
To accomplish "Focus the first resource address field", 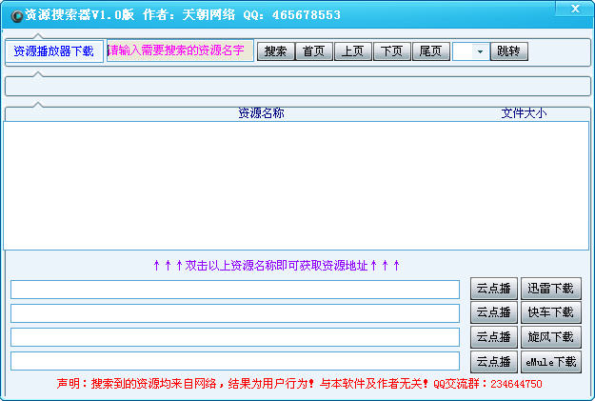I will [x=235, y=290].
